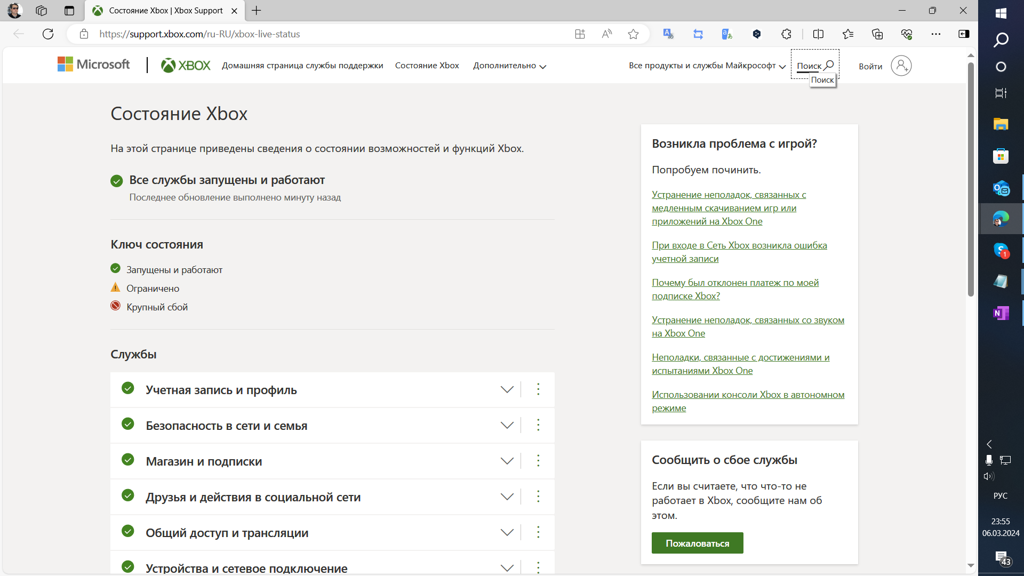Screen dimensions: 1024x576
Task: Expand the Учетная запись и профиль section
Action: tap(507, 389)
